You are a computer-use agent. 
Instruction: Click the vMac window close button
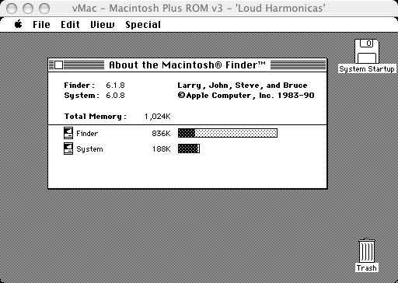(12, 9)
